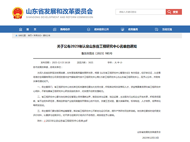Open the 政务服务 menu item

pos(133,29)
